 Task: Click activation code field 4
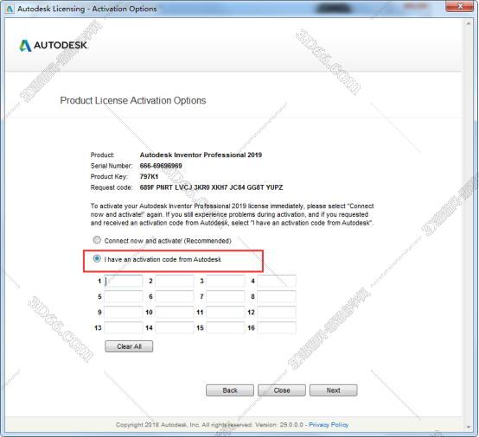277,281
